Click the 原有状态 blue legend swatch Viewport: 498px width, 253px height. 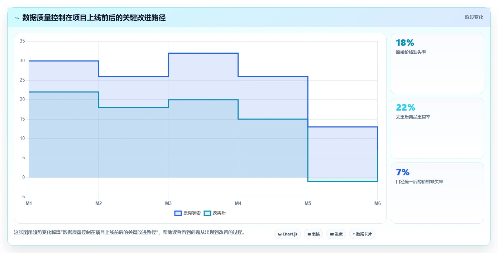point(178,213)
